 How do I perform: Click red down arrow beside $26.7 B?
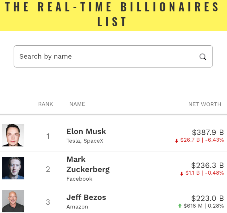[x=177, y=141]
